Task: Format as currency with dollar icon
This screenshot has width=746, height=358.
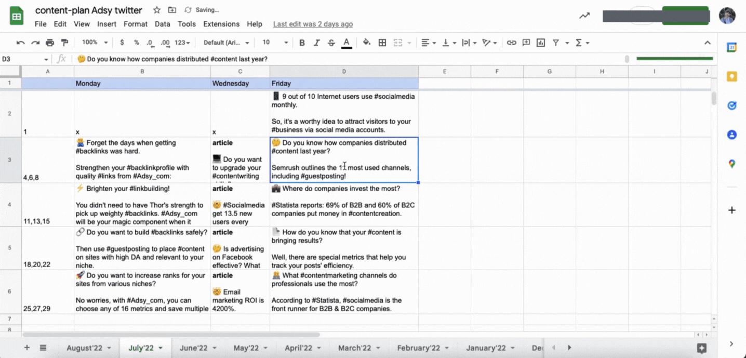Action: coord(122,43)
